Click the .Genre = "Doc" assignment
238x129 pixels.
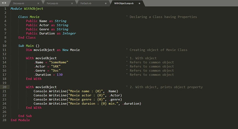tap(47, 71)
